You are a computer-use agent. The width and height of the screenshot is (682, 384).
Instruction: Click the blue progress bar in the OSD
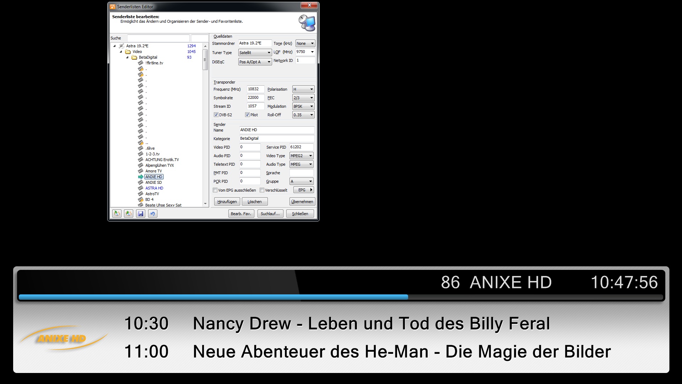pos(213,297)
